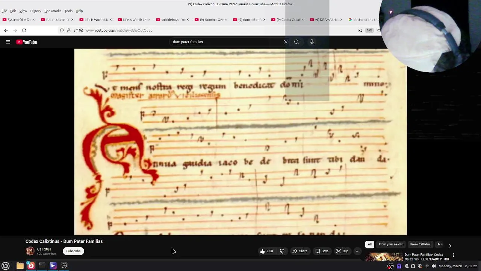Close the fulton sheen tab
Screen dimensions: 481x271
coord(72,20)
